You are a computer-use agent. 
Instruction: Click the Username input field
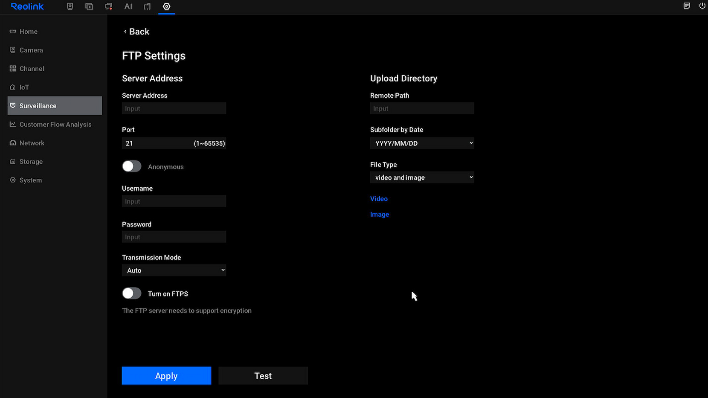174,201
